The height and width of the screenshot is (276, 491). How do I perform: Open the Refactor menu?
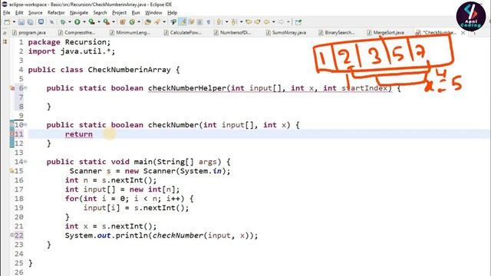pos(56,13)
